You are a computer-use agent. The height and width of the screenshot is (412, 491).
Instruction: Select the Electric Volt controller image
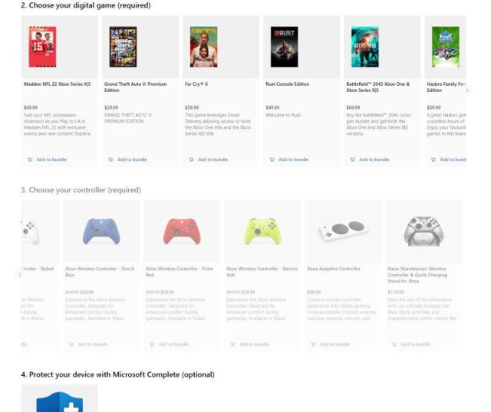pos(262,232)
